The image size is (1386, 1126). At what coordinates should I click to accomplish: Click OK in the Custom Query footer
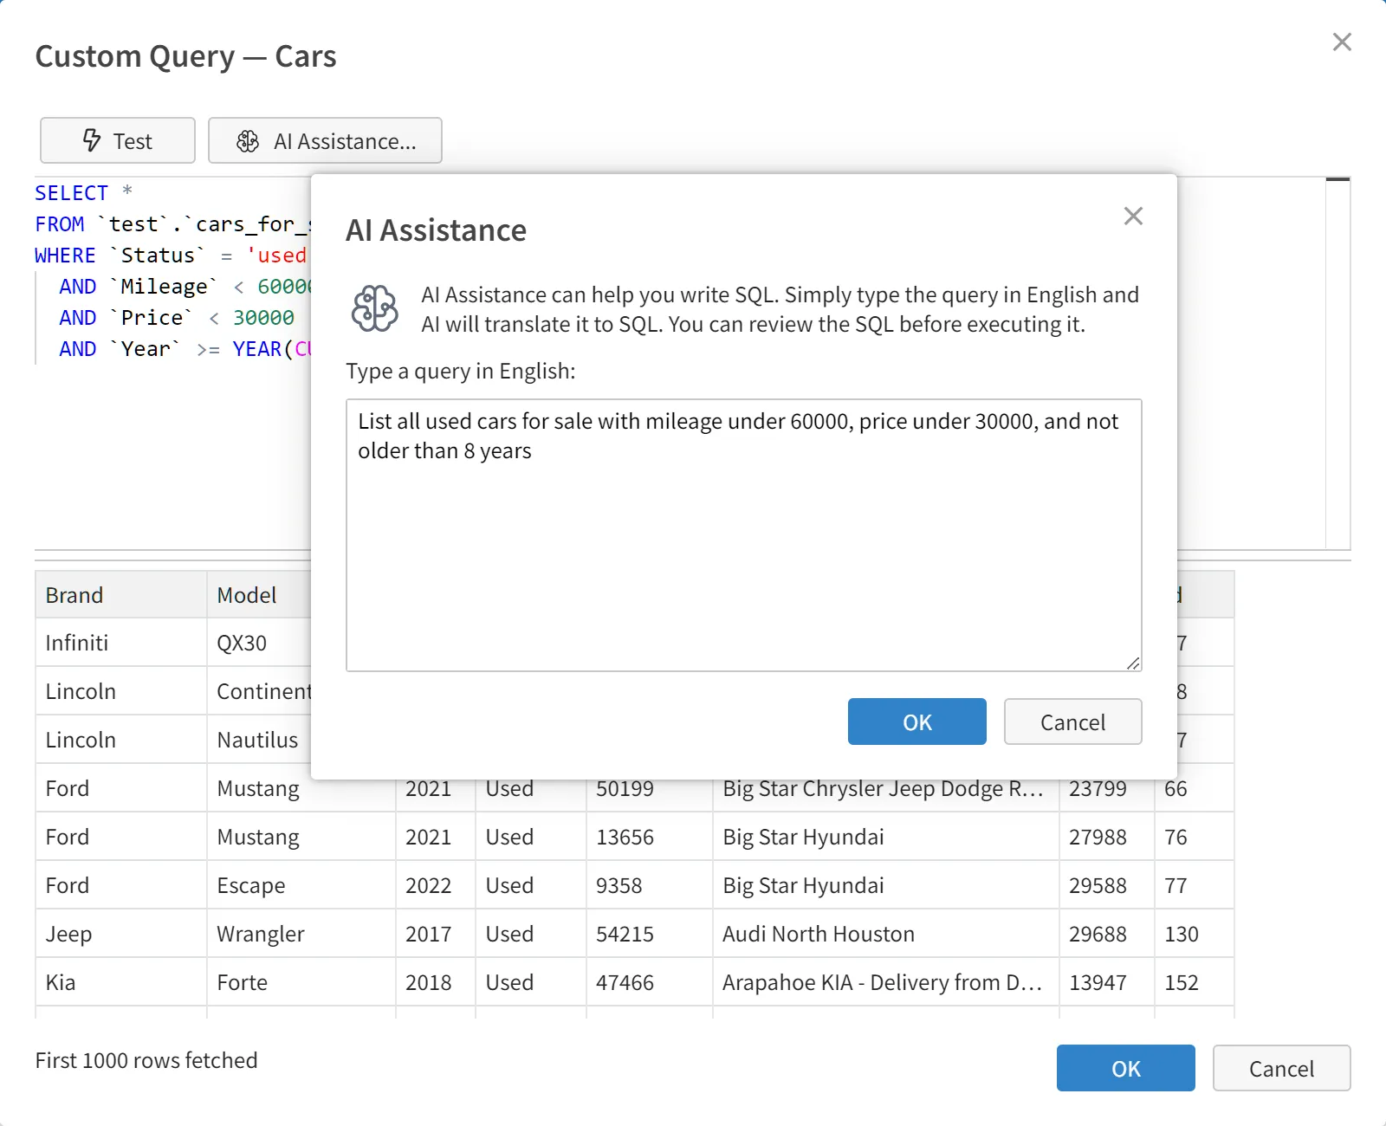pos(1125,1068)
